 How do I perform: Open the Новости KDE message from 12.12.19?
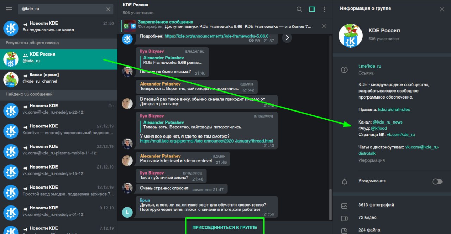pyautogui.click(x=58, y=192)
